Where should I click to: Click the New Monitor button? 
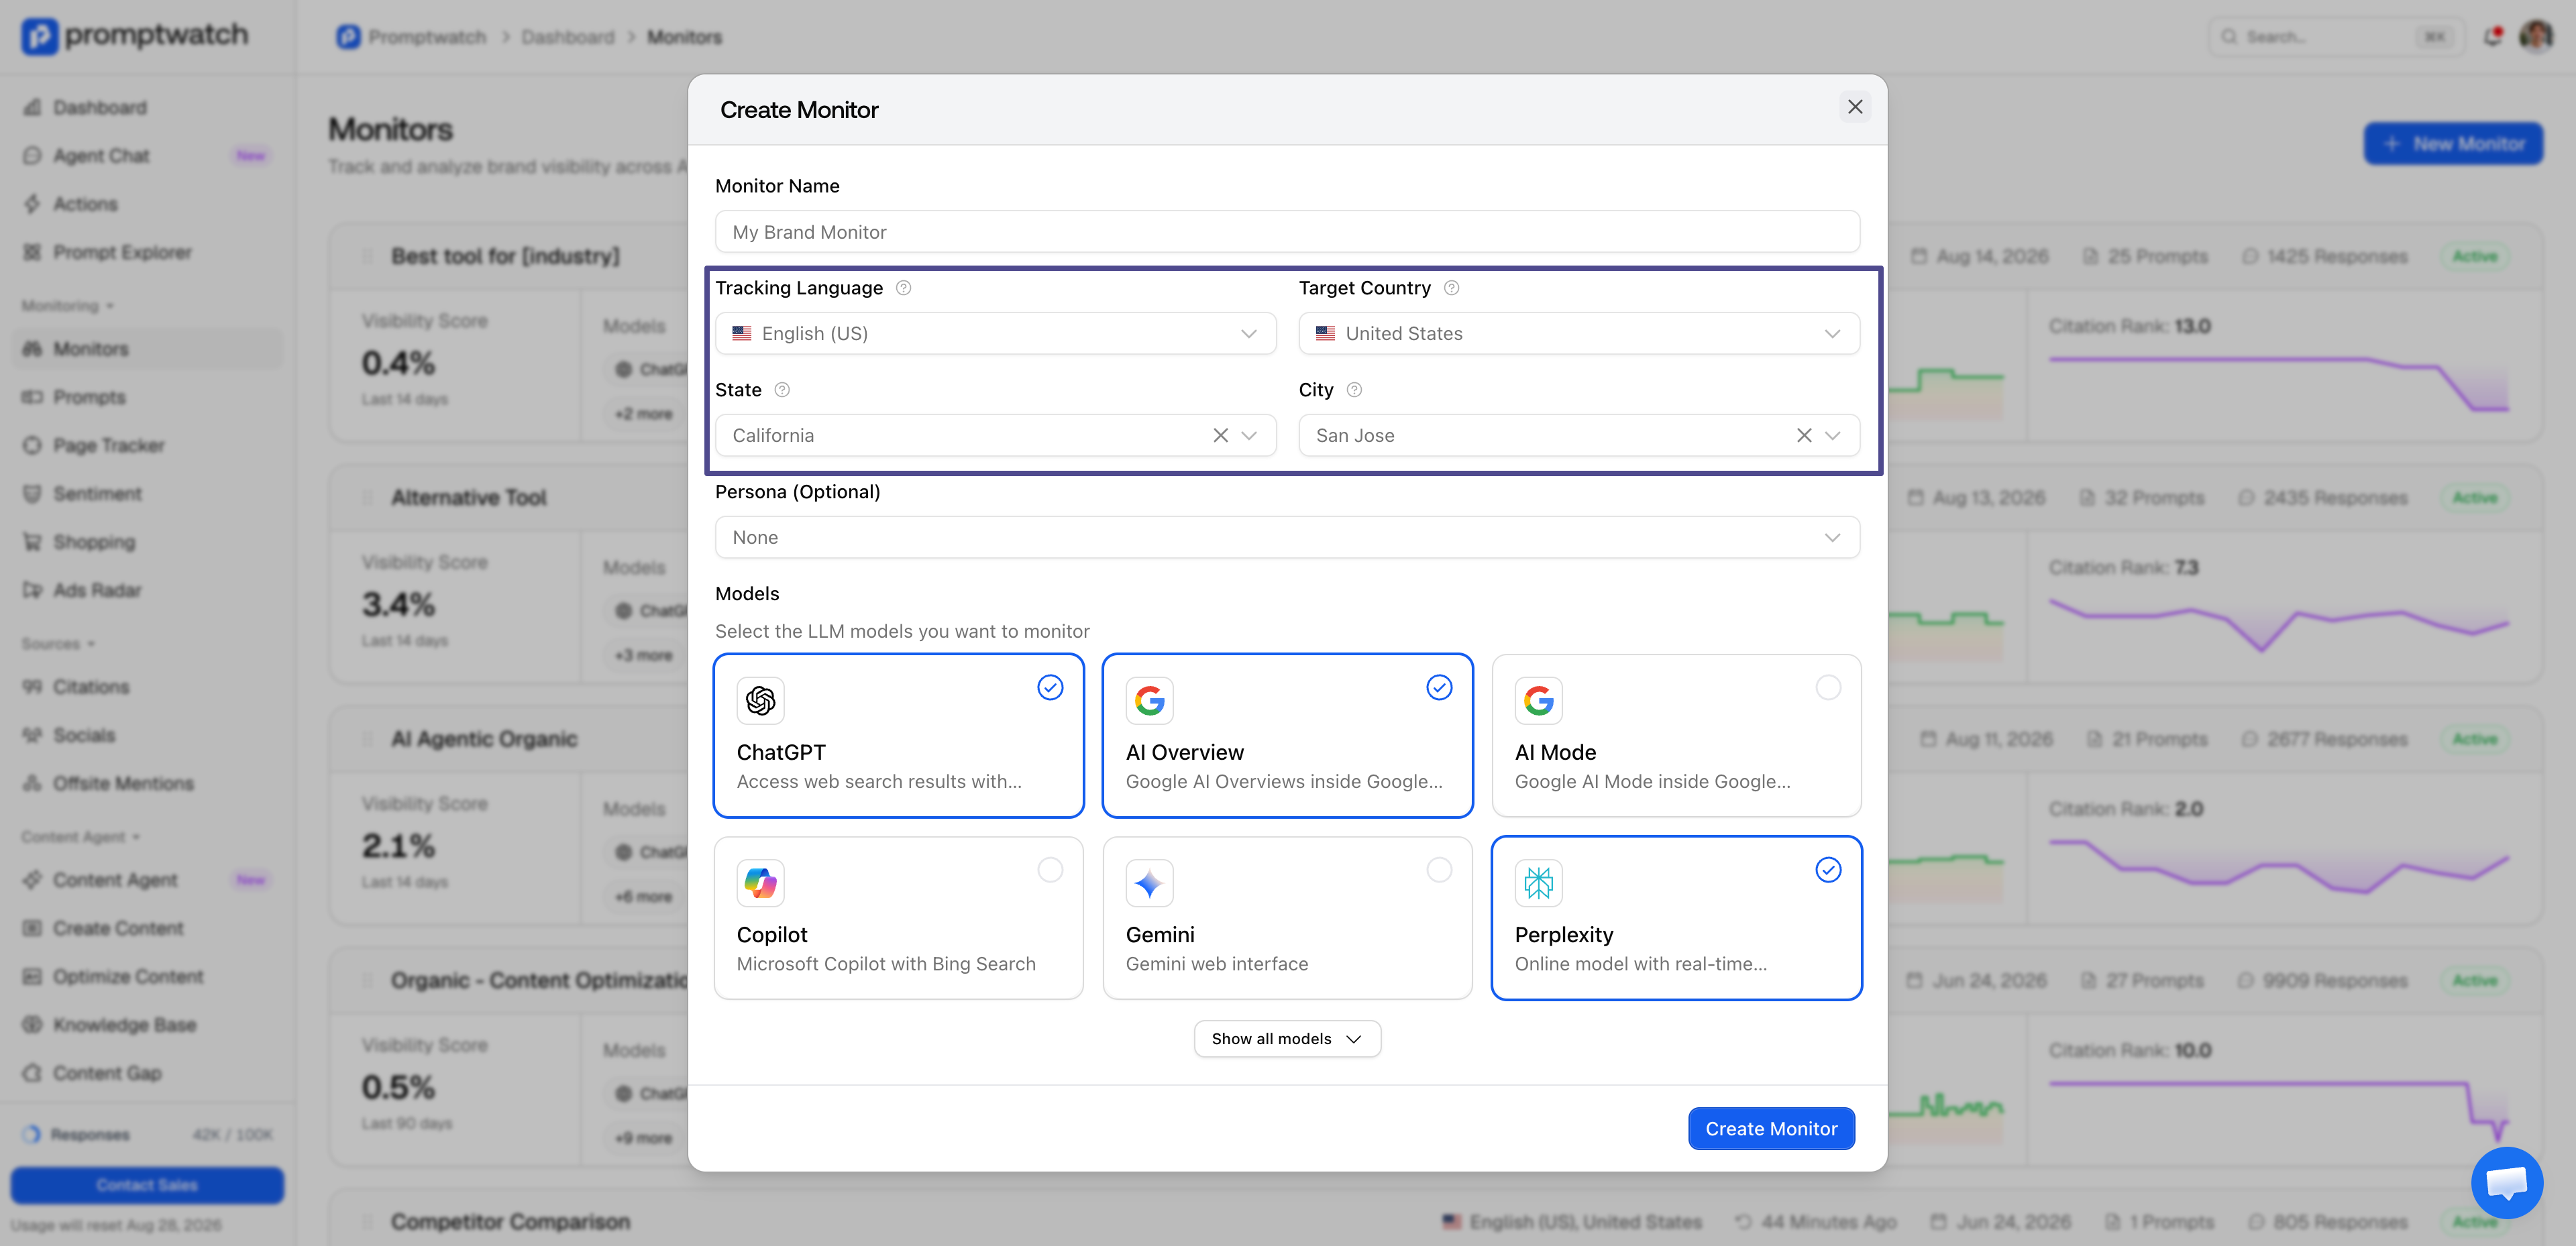click(x=2453, y=143)
